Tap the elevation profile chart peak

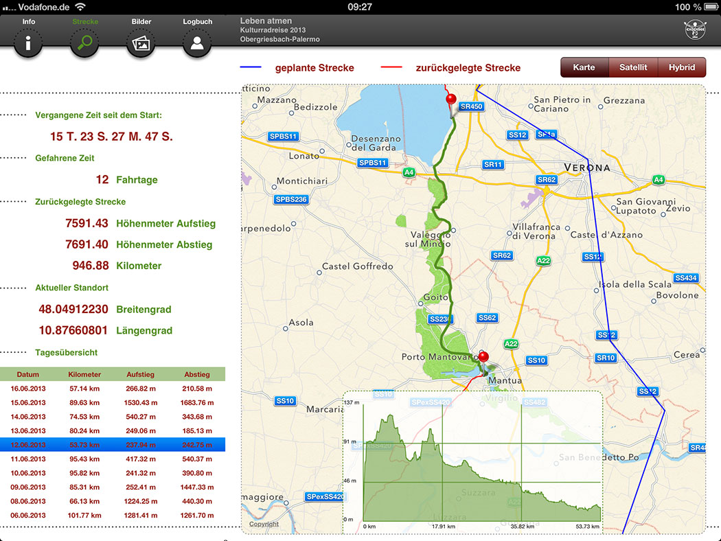click(x=390, y=417)
